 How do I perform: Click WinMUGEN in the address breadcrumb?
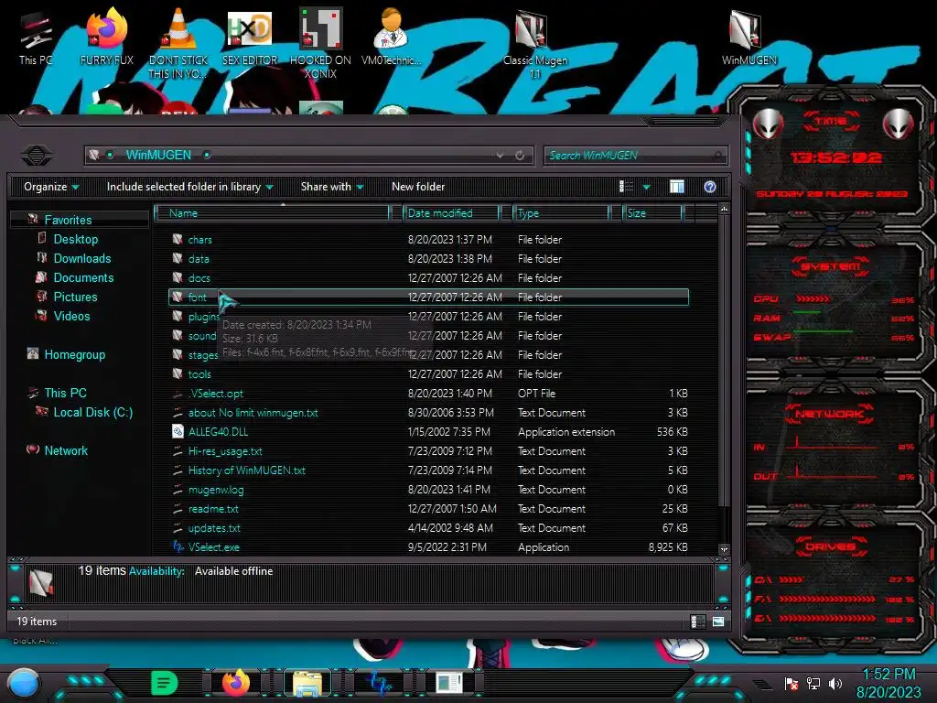158,155
